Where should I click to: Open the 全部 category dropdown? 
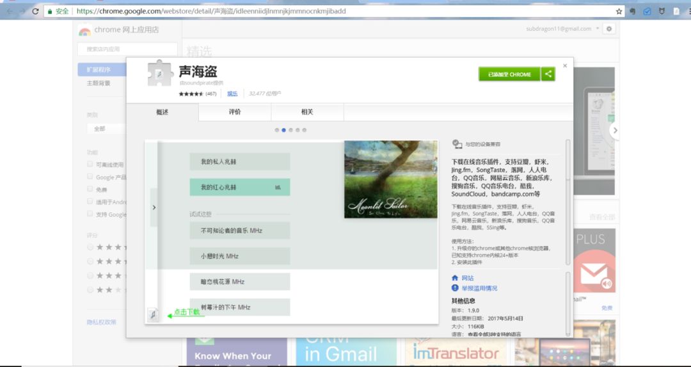coord(107,129)
